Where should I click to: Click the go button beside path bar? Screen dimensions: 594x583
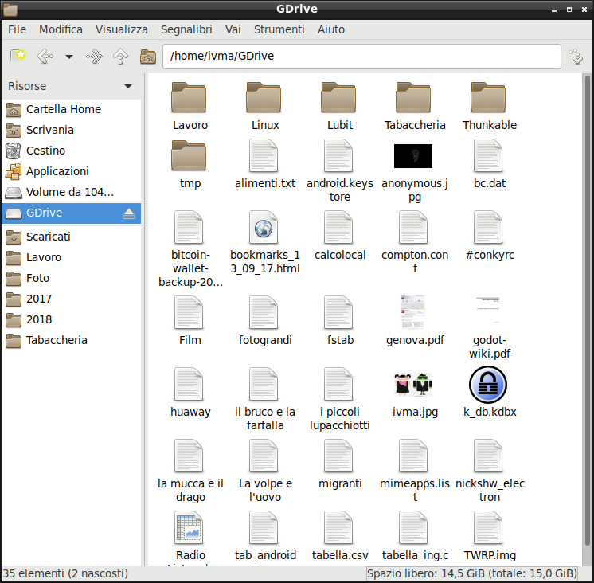pos(575,57)
